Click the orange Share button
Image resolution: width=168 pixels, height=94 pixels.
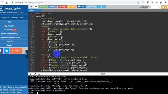click(72, 7)
